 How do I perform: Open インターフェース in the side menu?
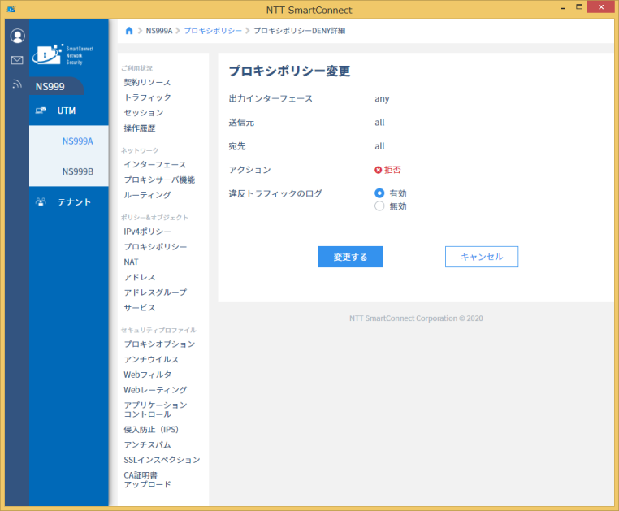[154, 164]
